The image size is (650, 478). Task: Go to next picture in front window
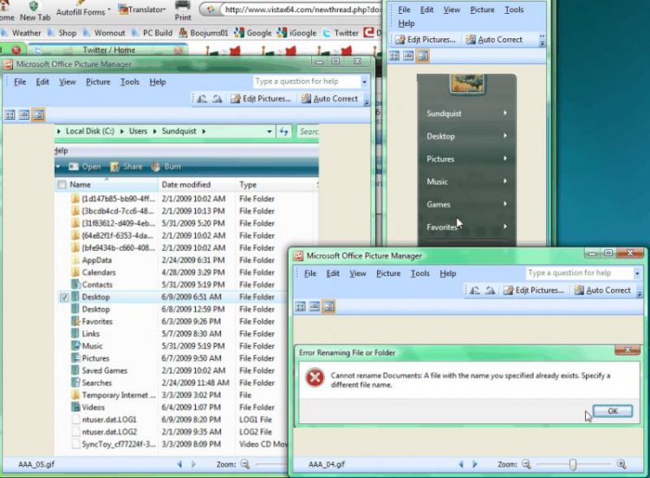475,464
